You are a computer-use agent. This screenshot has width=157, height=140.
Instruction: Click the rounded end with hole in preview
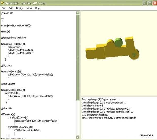coord(134,55)
